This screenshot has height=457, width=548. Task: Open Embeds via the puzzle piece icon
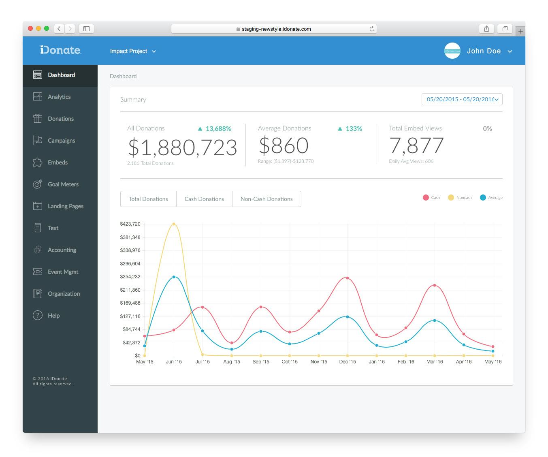point(37,162)
